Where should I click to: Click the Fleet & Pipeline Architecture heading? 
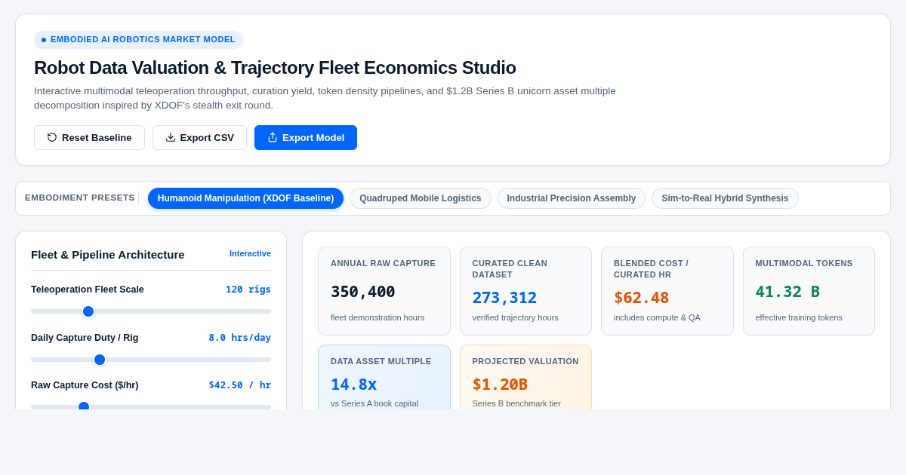point(108,255)
